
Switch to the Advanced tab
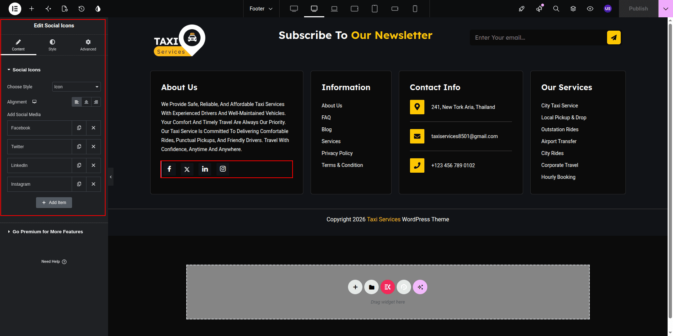tap(88, 45)
